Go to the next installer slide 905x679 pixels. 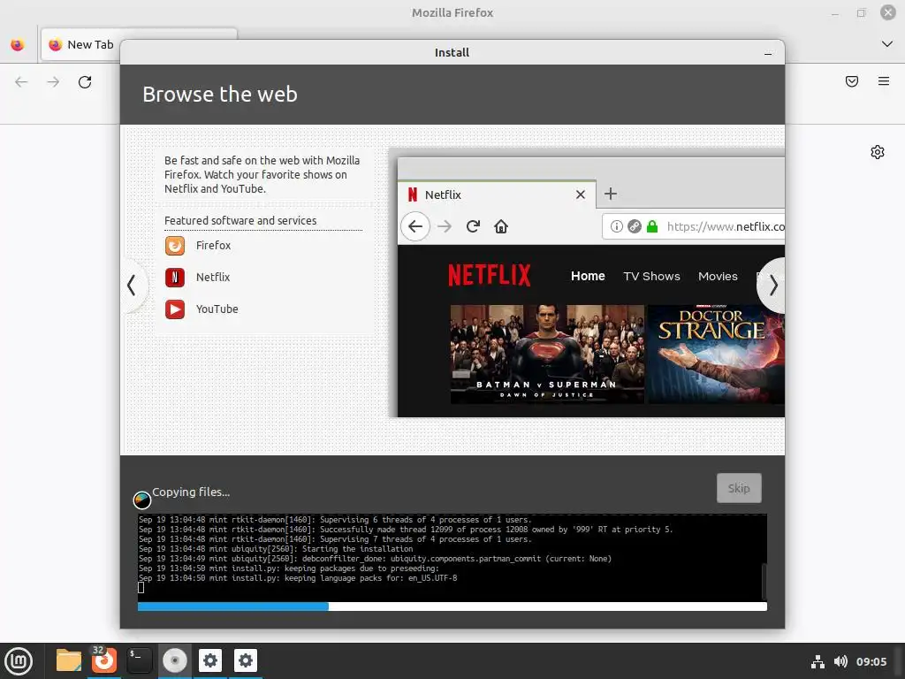[772, 286]
